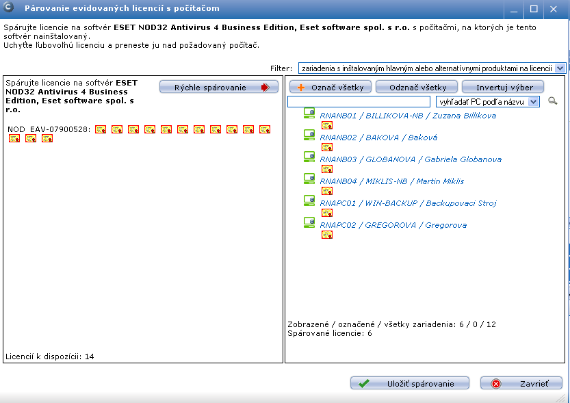Select license icon under RNAPC01 WIN-BACKUP

point(327,213)
